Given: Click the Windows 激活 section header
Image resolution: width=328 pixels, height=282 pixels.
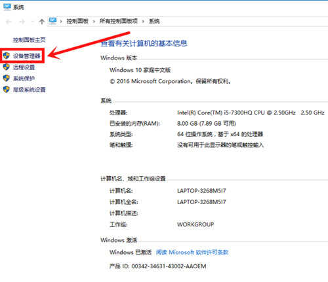Looking at the screenshot, I should pos(119,240).
